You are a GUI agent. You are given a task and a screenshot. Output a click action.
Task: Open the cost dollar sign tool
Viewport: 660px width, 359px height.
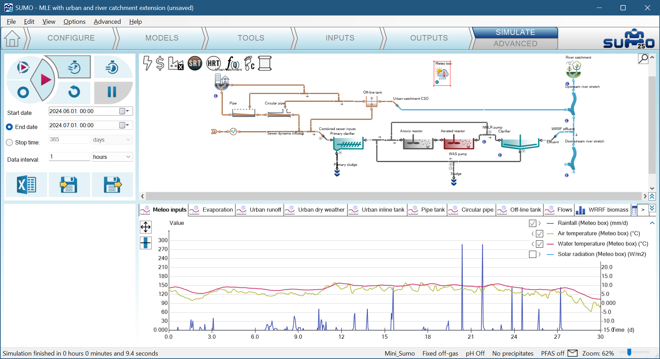pyautogui.click(x=160, y=63)
